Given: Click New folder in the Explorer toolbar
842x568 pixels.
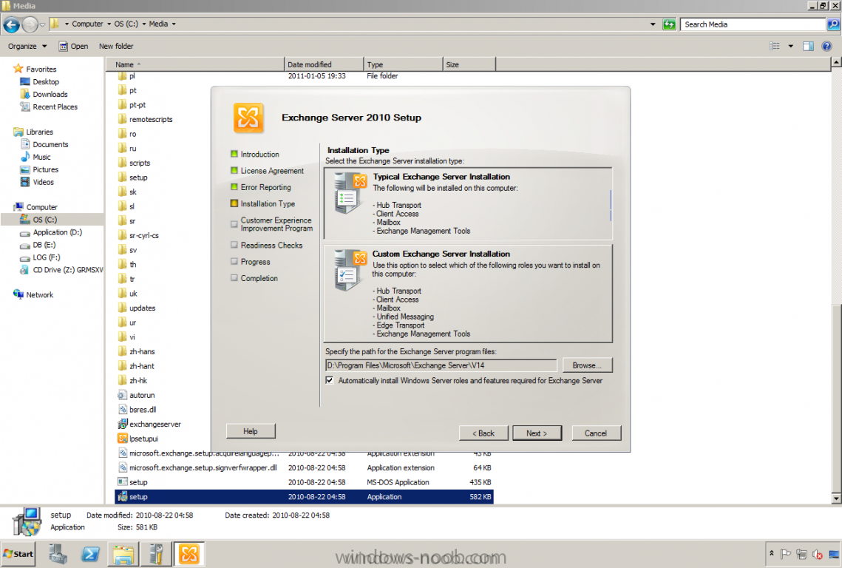Looking at the screenshot, I should coord(116,46).
